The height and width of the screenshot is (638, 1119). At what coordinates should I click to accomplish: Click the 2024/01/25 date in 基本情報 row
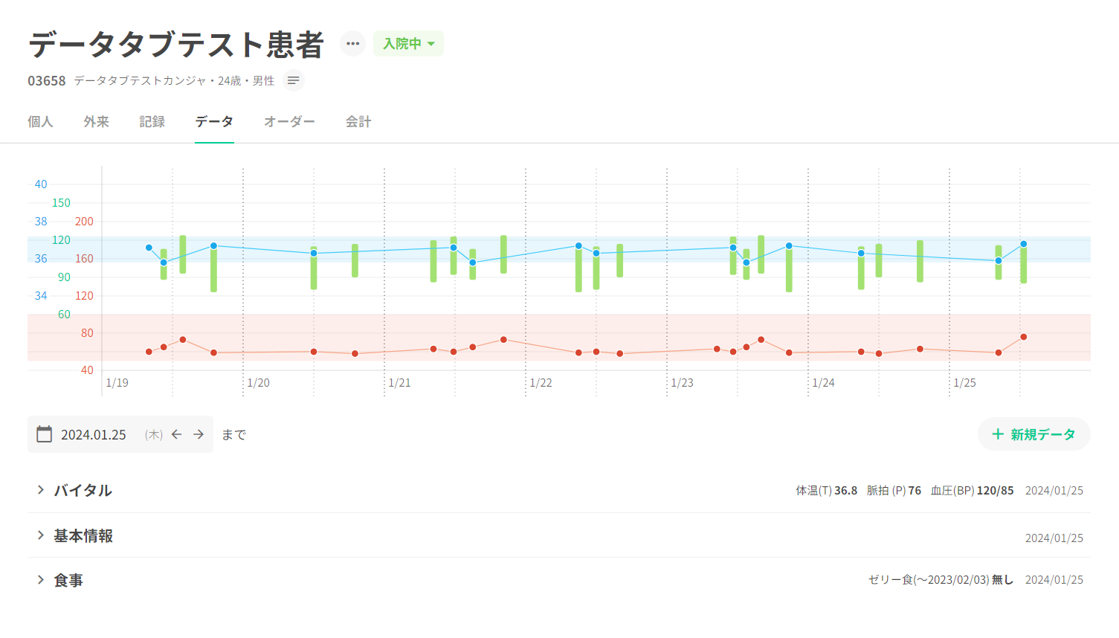[1054, 538]
